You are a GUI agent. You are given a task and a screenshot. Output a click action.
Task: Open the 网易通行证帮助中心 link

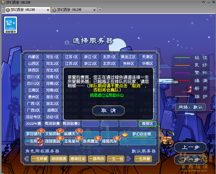(x=107, y=95)
